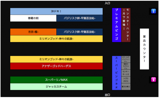
Task: Select the dark green スーパーリノMAX row
Action: point(56,80)
